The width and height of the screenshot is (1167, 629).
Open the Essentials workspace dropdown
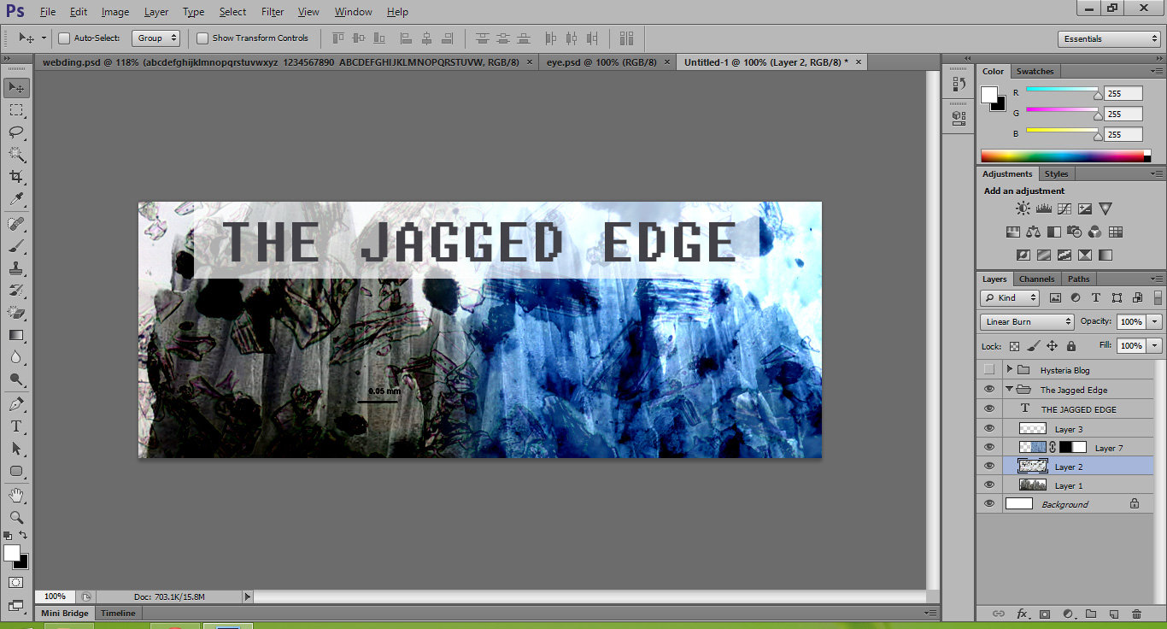tap(1109, 38)
